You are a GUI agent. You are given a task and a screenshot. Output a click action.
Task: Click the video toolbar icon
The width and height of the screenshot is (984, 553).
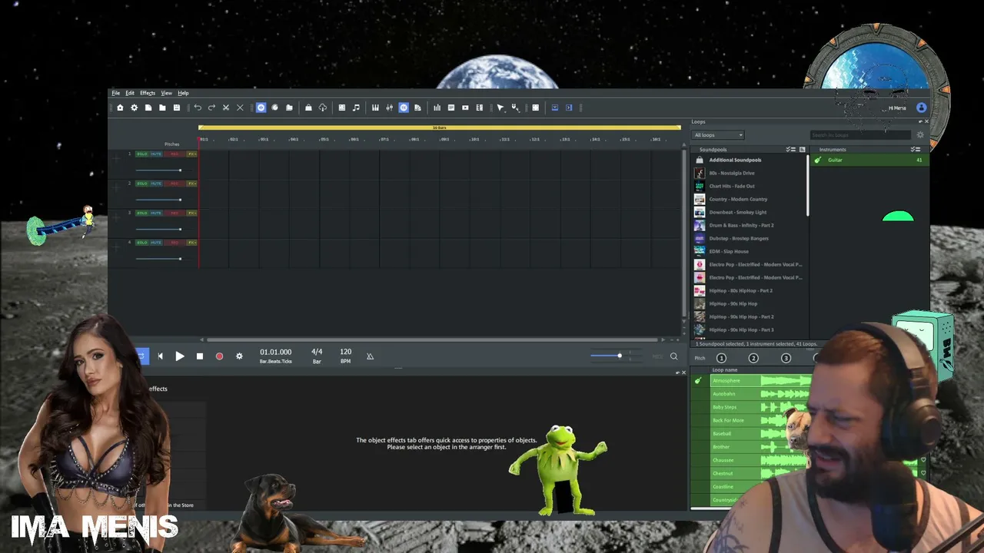click(465, 108)
